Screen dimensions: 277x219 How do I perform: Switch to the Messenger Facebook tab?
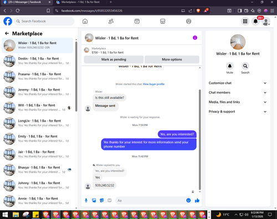tap(27, 2)
